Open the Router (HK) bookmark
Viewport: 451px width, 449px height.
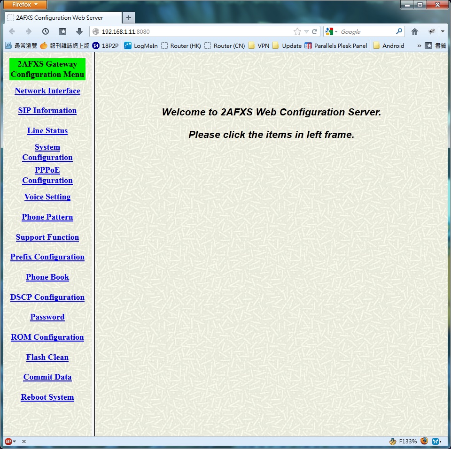click(181, 46)
